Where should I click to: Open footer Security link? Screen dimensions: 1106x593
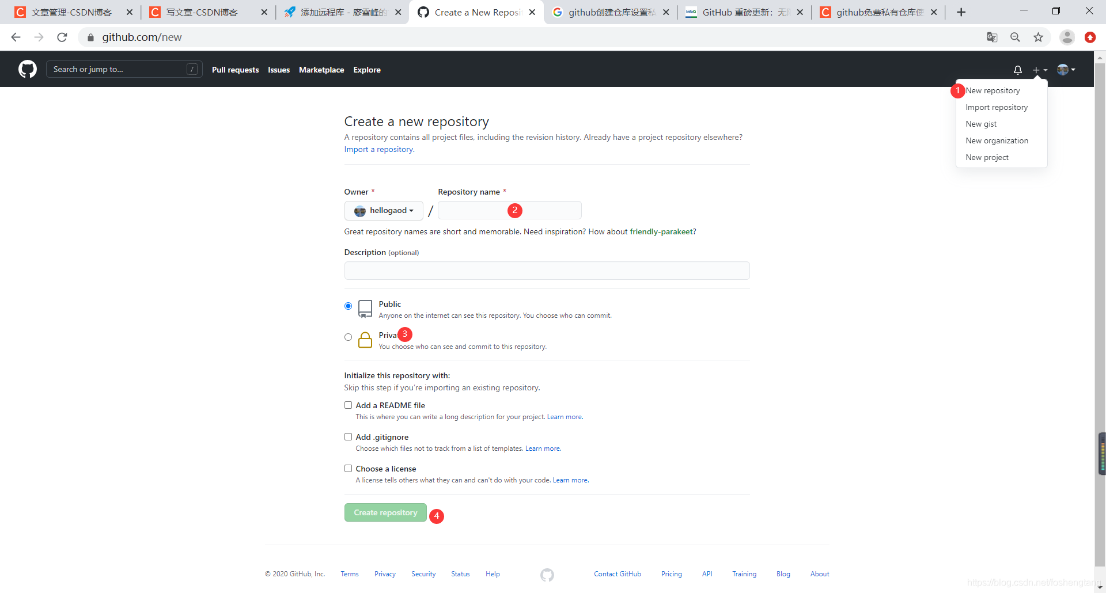pyautogui.click(x=423, y=574)
